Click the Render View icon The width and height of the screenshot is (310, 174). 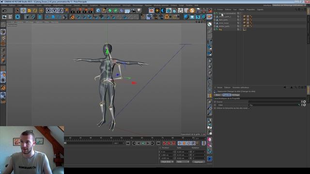(x=73, y=11)
